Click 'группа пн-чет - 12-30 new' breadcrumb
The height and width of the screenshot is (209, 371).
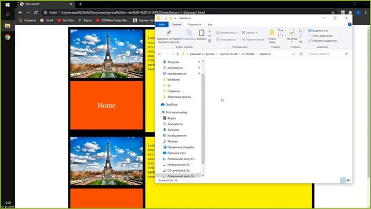[x=237, y=54]
